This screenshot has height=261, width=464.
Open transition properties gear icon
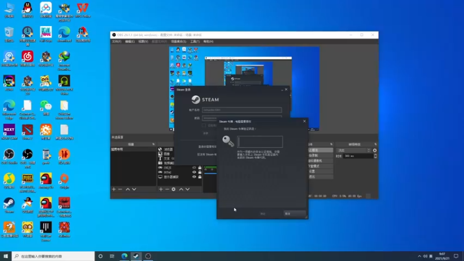point(375,150)
